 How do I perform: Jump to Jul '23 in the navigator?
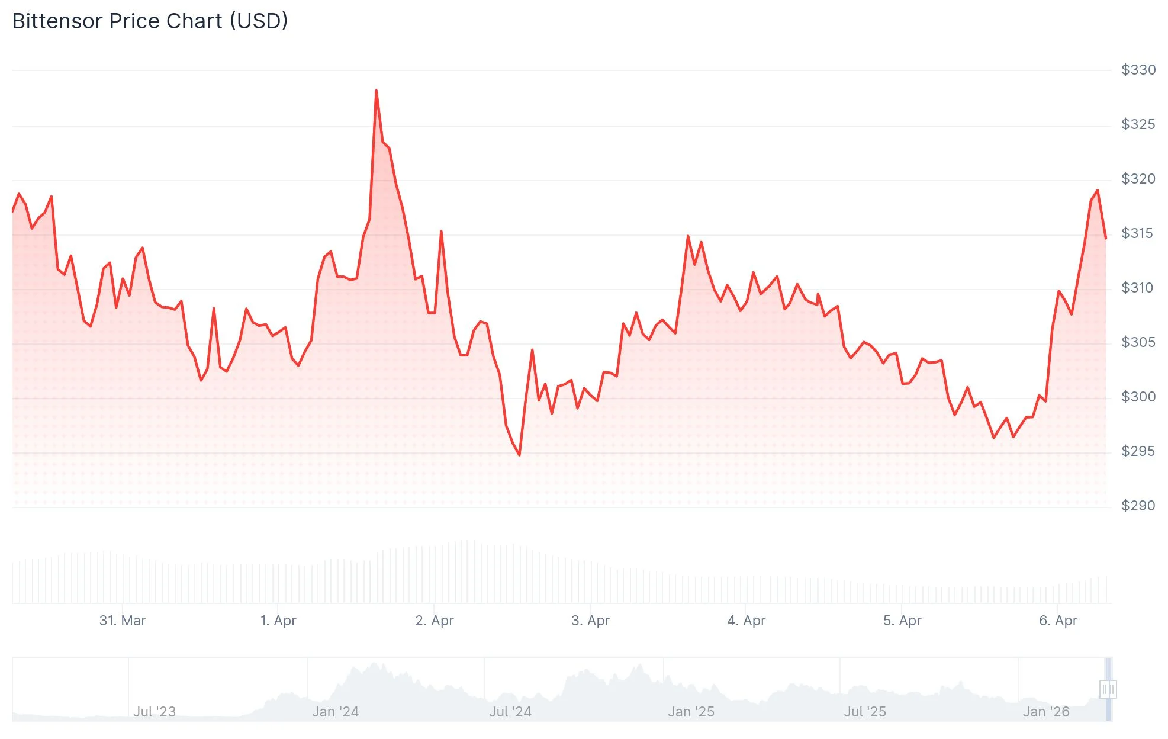click(155, 712)
